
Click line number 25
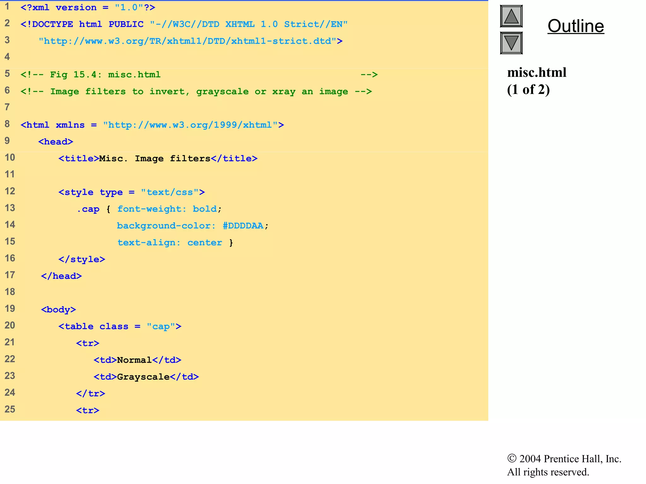coord(10,409)
